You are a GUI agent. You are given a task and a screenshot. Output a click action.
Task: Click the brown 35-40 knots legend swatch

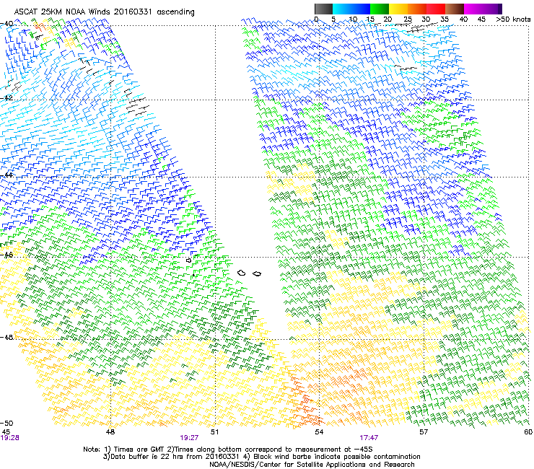tap(455, 9)
